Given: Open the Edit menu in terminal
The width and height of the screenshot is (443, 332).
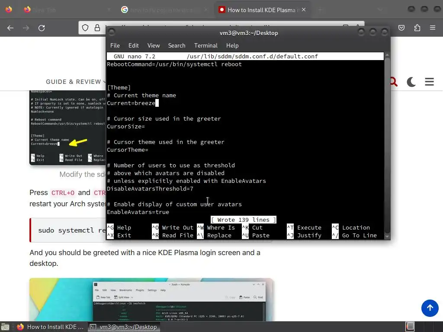Looking at the screenshot, I should (133, 45).
